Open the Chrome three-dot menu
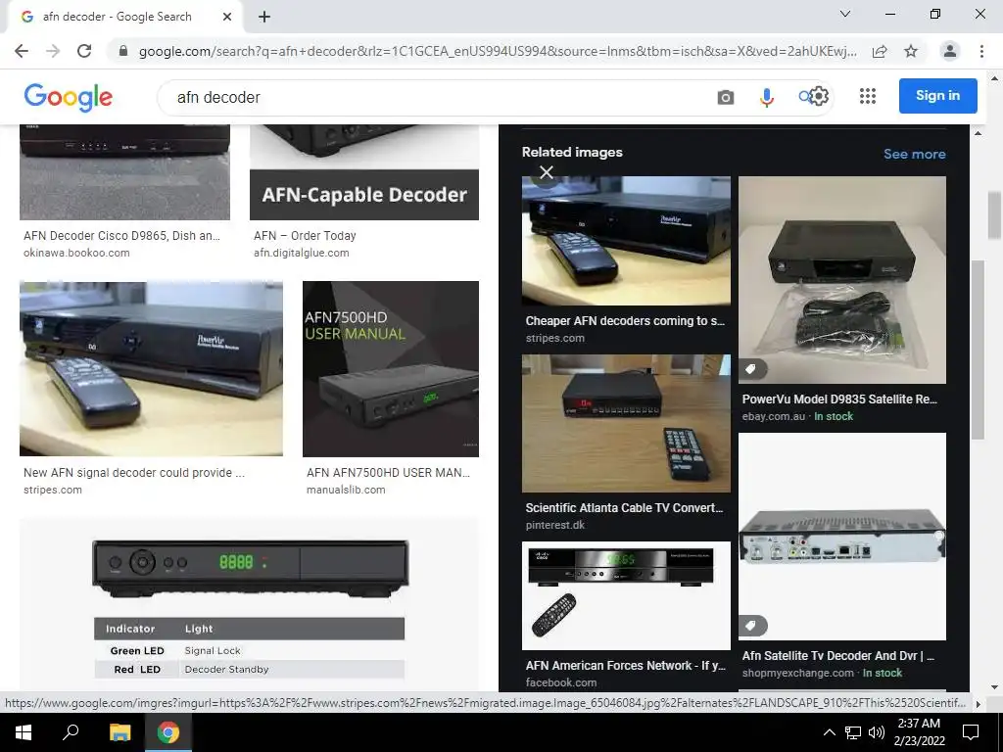Image resolution: width=1003 pixels, height=752 pixels. coord(981,51)
